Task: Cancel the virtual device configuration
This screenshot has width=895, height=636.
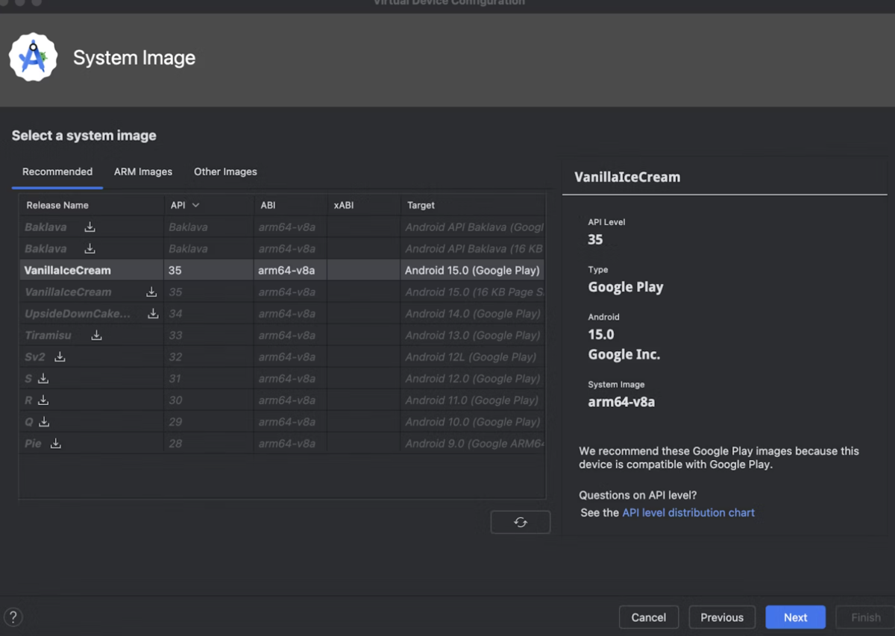Action: (x=649, y=617)
